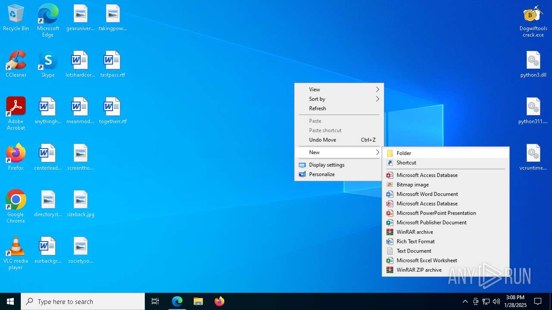Viewport: 552px width, 310px height.
Task: Select the togetherr.rtf document icon
Action: pyautogui.click(x=113, y=111)
